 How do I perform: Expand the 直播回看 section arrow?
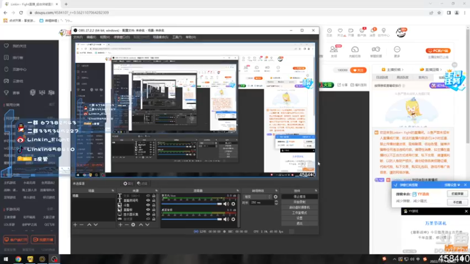[x=440, y=70]
